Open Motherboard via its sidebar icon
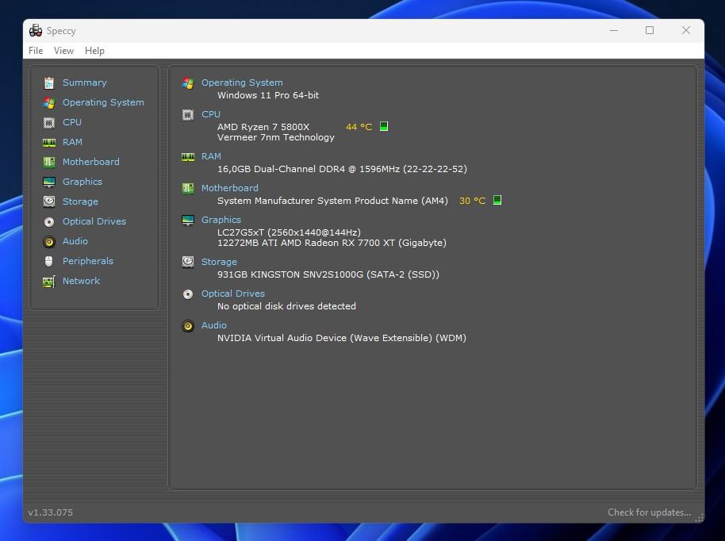The height and width of the screenshot is (541, 725). [x=49, y=162]
